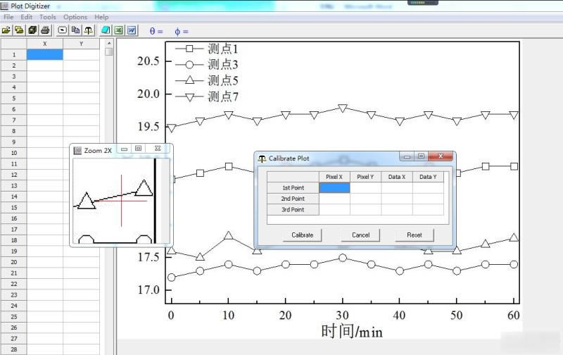Click the Pixel X column header

(334, 177)
